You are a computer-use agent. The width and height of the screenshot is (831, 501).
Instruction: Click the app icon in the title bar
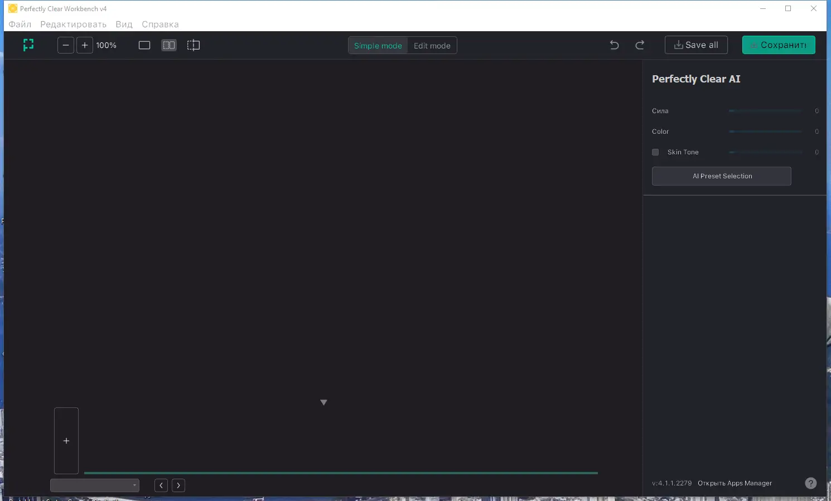(13, 8)
